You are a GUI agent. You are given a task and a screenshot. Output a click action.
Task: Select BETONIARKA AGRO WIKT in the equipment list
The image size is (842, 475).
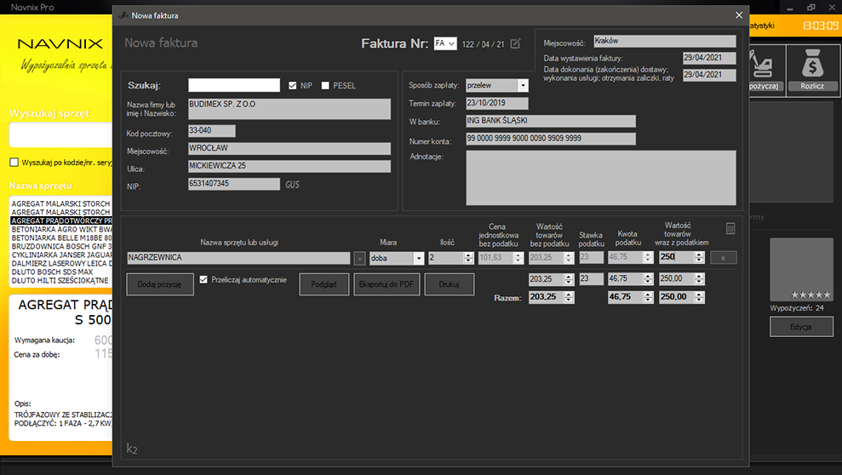pos(62,229)
